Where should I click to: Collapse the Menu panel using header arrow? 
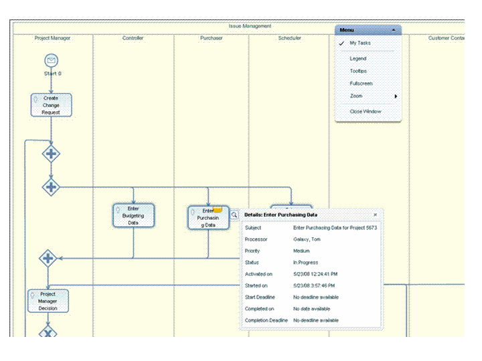(x=394, y=30)
